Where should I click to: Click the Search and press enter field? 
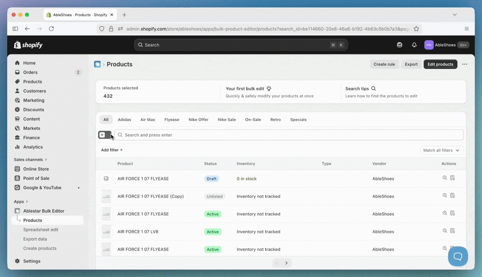[289, 135]
